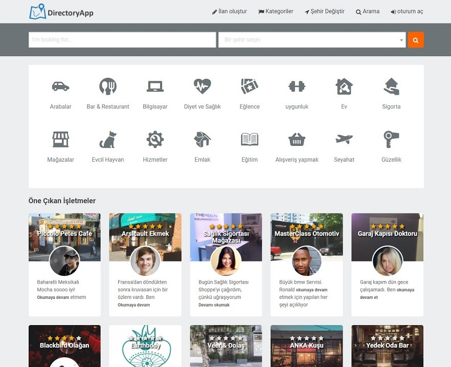The height and width of the screenshot is (367, 451).
Task: Select the Bilgisayar laptop icon
Action: [x=155, y=87]
